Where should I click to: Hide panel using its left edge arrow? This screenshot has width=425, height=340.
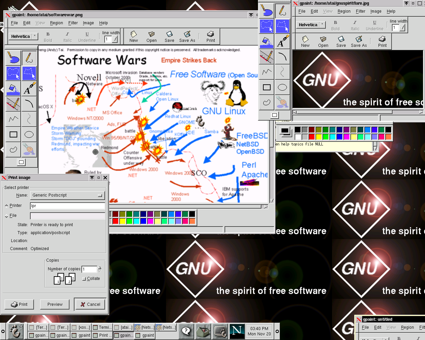(x=3, y=331)
